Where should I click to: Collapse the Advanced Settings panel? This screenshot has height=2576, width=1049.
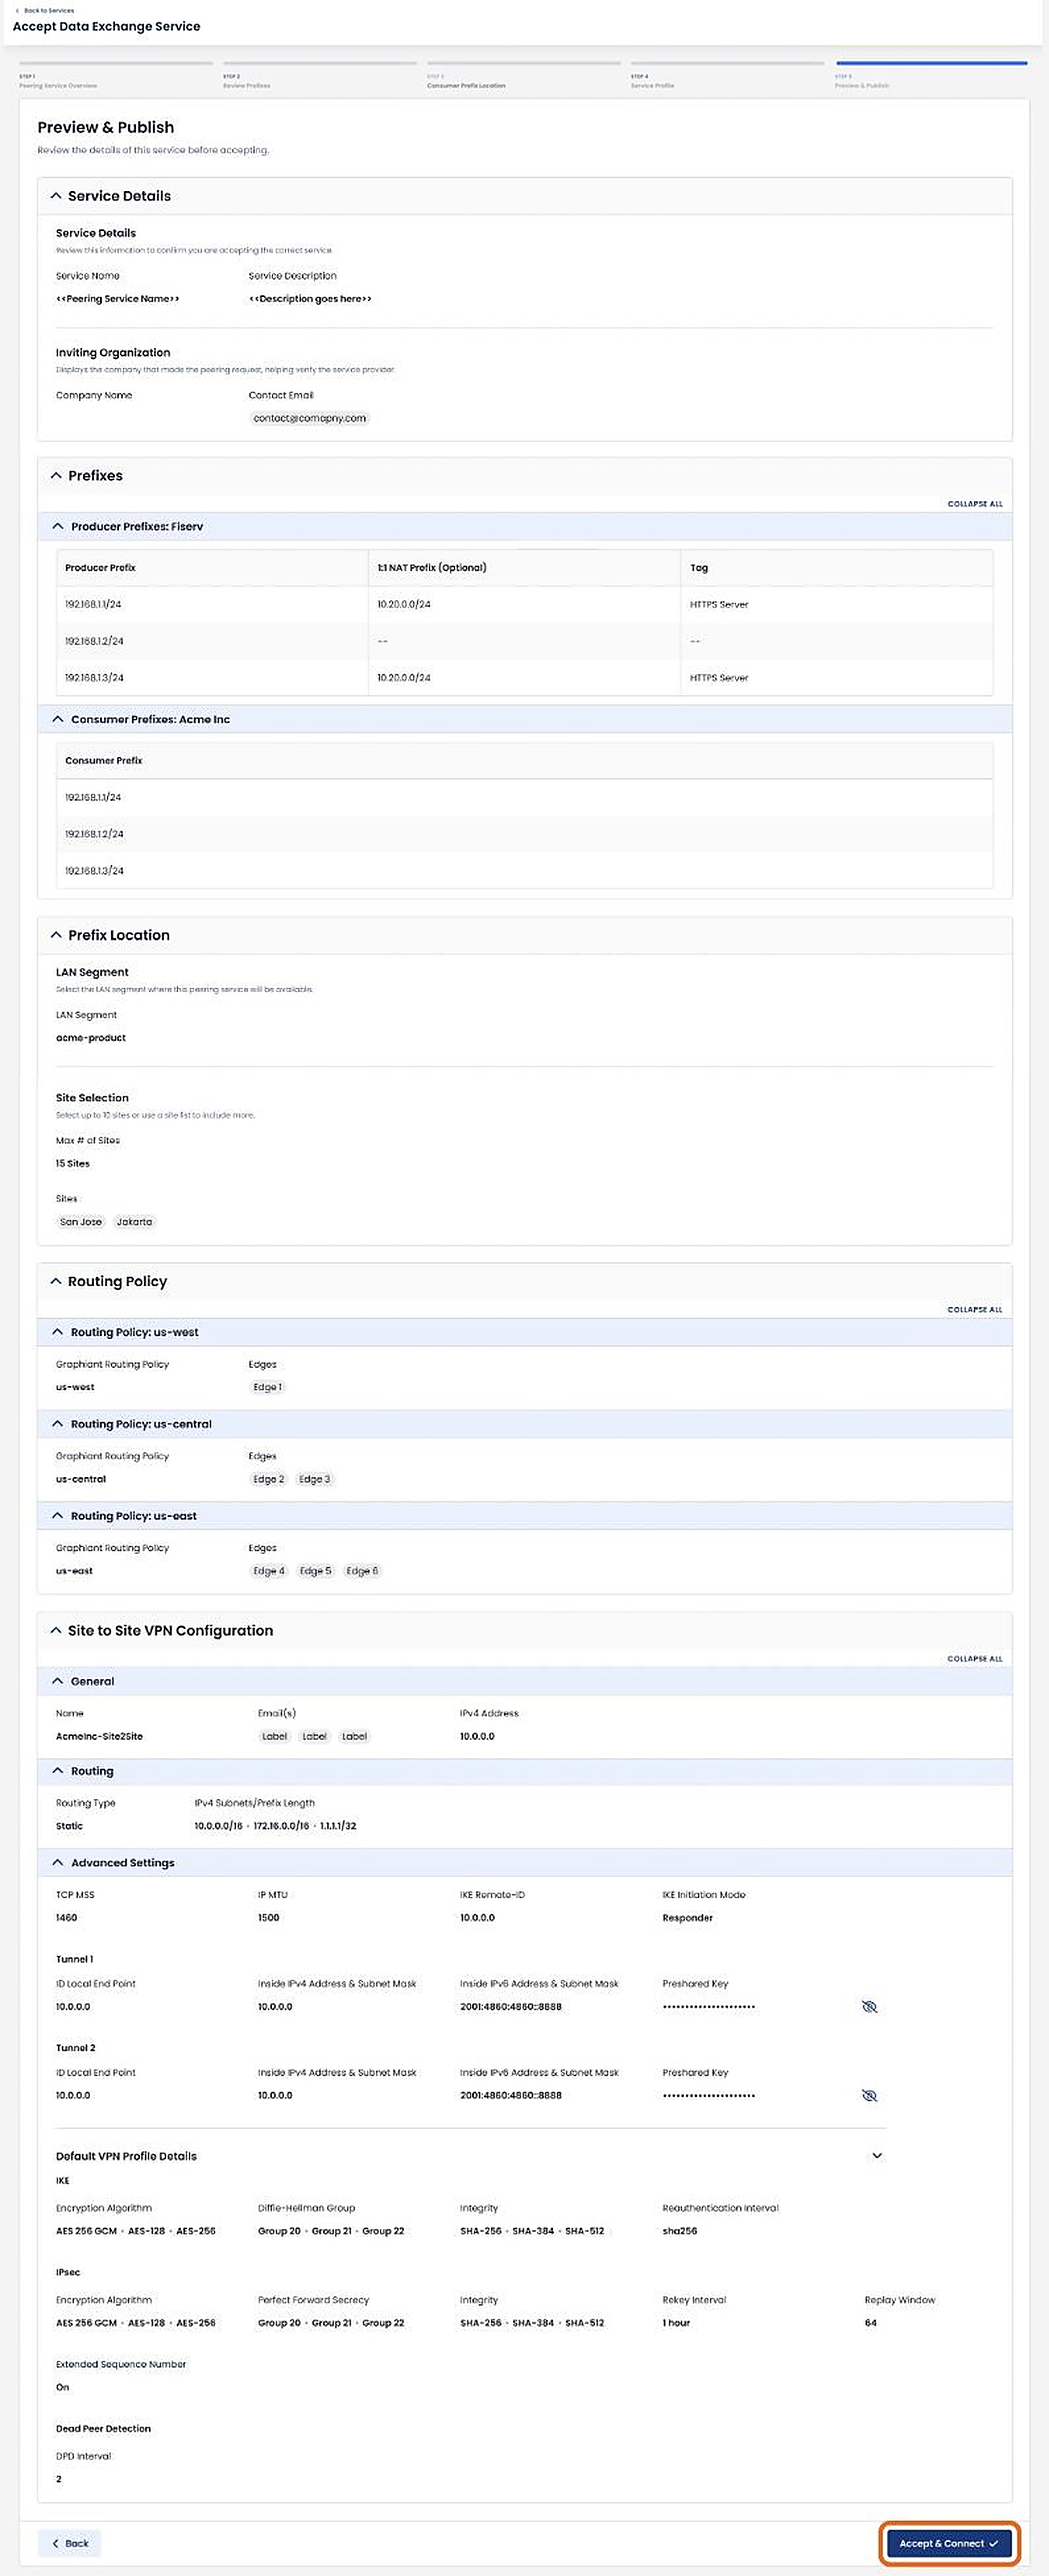pos(58,1863)
